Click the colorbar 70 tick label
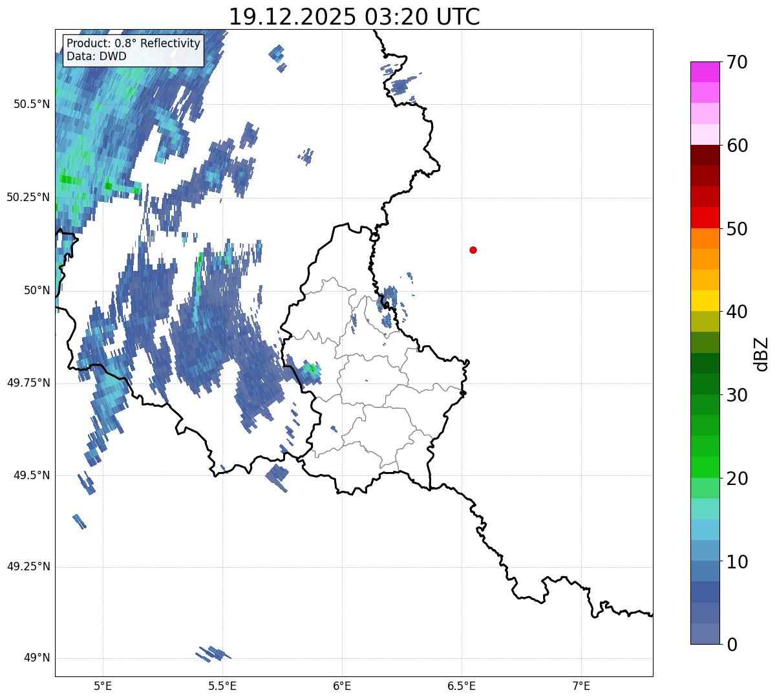Image resolution: width=777 pixels, height=699 pixels. point(737,62)
